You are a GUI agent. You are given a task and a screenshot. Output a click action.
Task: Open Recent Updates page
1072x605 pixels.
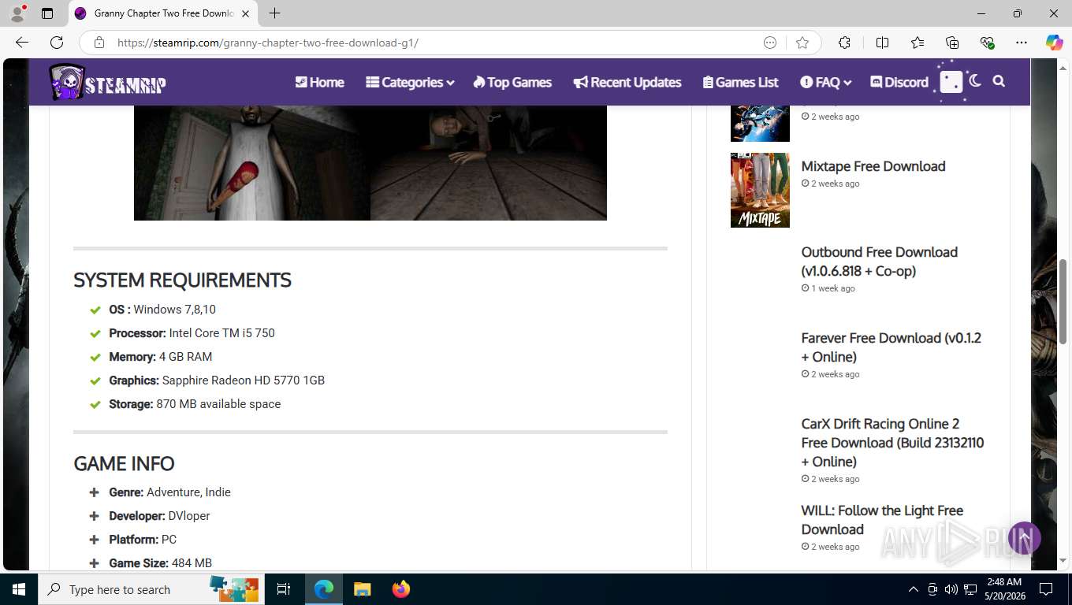pyautogui.click(x=627, y=82)
